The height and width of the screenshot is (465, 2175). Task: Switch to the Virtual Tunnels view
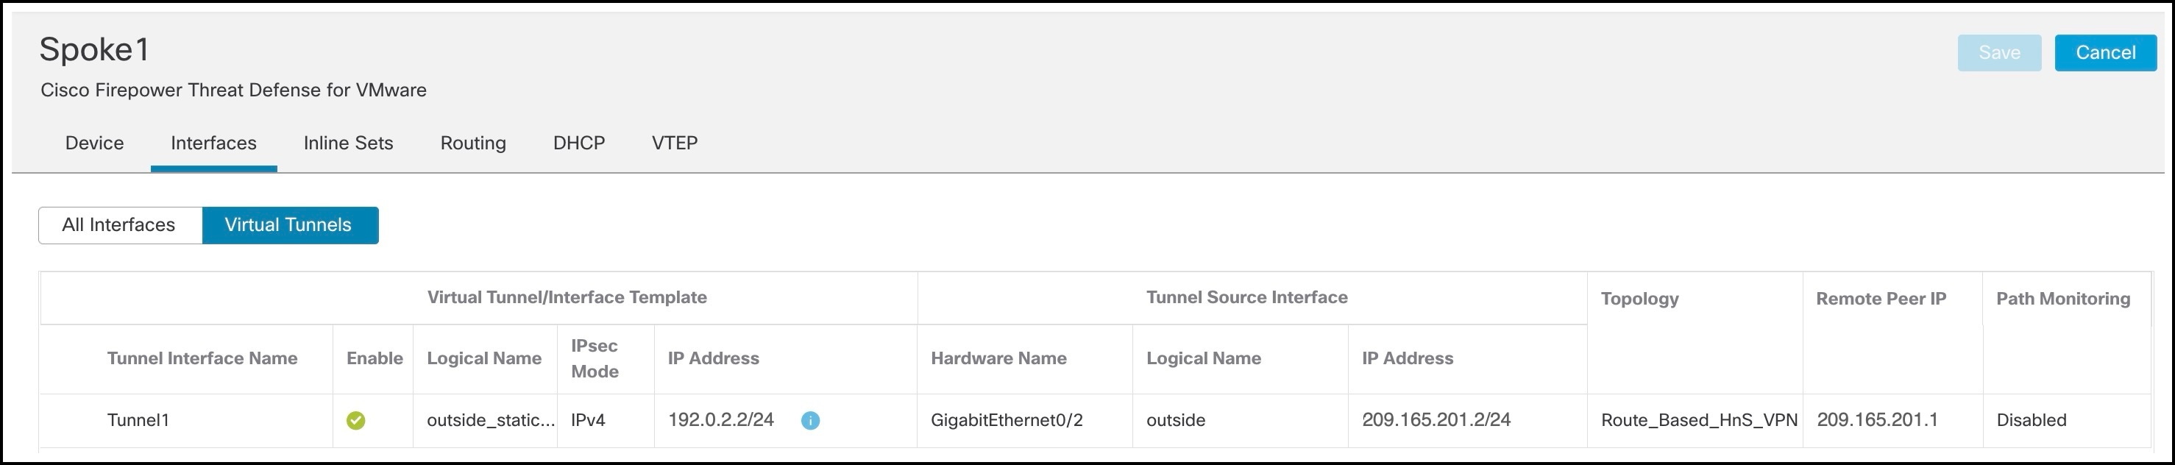tap(290, 225)
